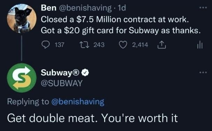Viewport: 212px width, 131px height.
Task: Click the 'Get double meat' reply text
Action: 92,118
